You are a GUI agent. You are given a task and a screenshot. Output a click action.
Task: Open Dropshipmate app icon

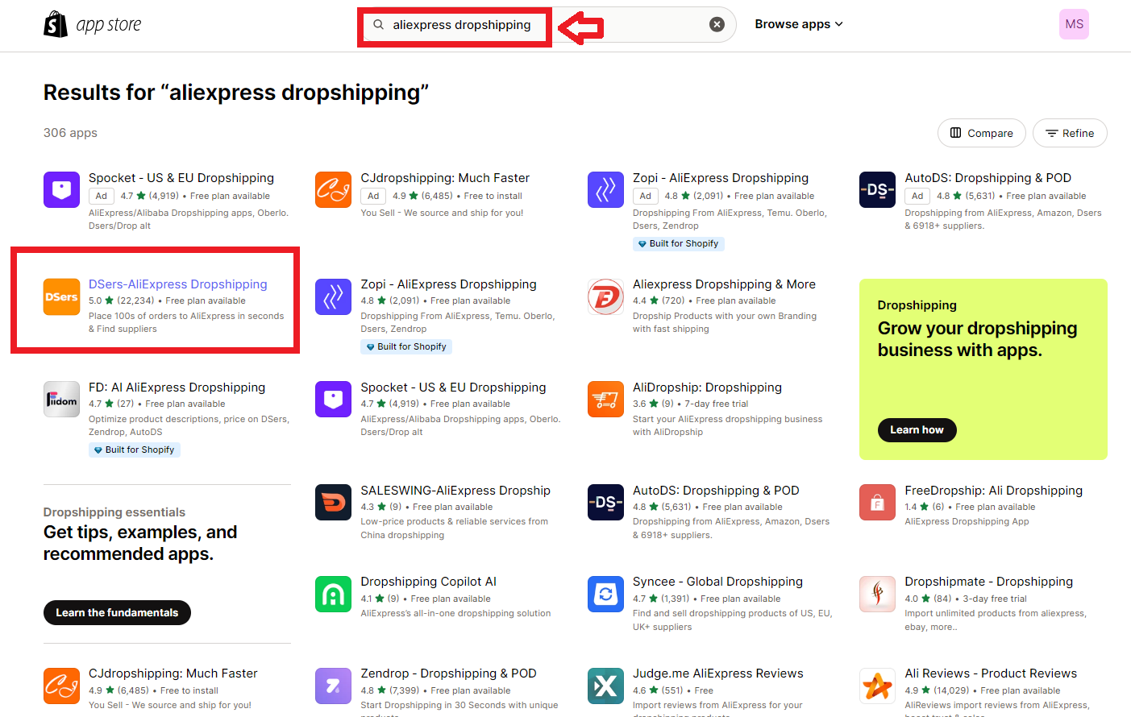click(877, 594)
